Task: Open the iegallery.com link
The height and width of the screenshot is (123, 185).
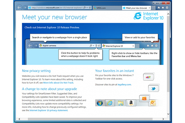Action: (x=124, y=85)
